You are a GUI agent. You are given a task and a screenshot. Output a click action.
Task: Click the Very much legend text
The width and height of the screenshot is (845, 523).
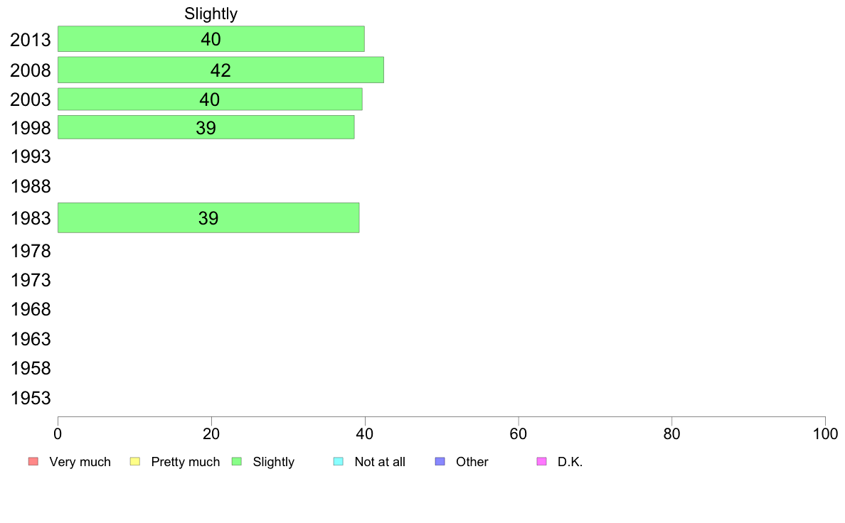[80, 462]
